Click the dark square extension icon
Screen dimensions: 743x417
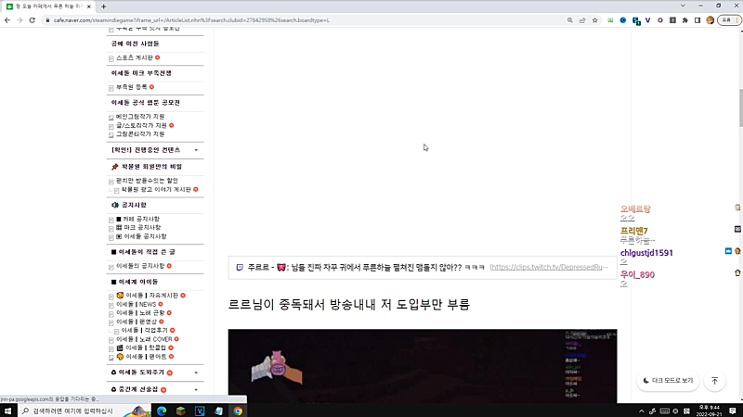(672, 20)
